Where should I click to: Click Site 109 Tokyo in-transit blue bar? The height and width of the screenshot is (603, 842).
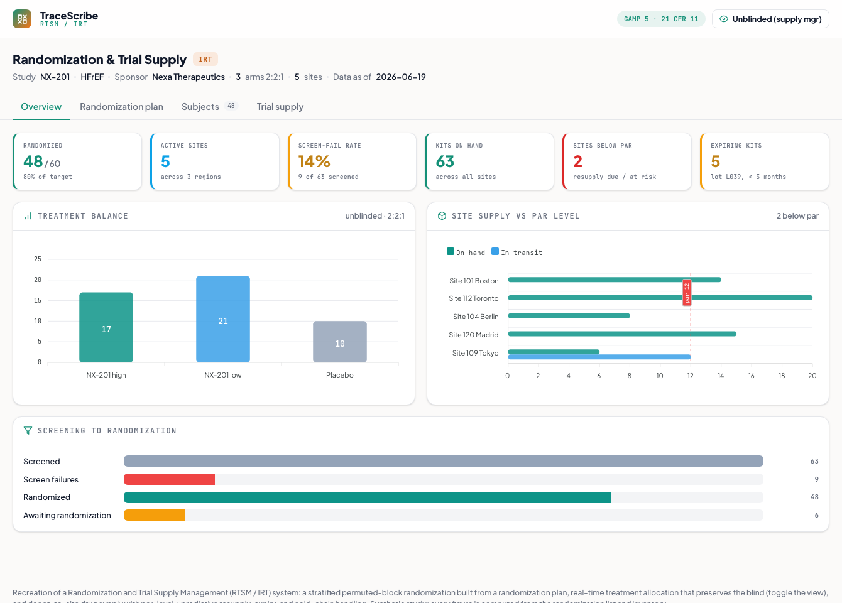pos(599,357)
